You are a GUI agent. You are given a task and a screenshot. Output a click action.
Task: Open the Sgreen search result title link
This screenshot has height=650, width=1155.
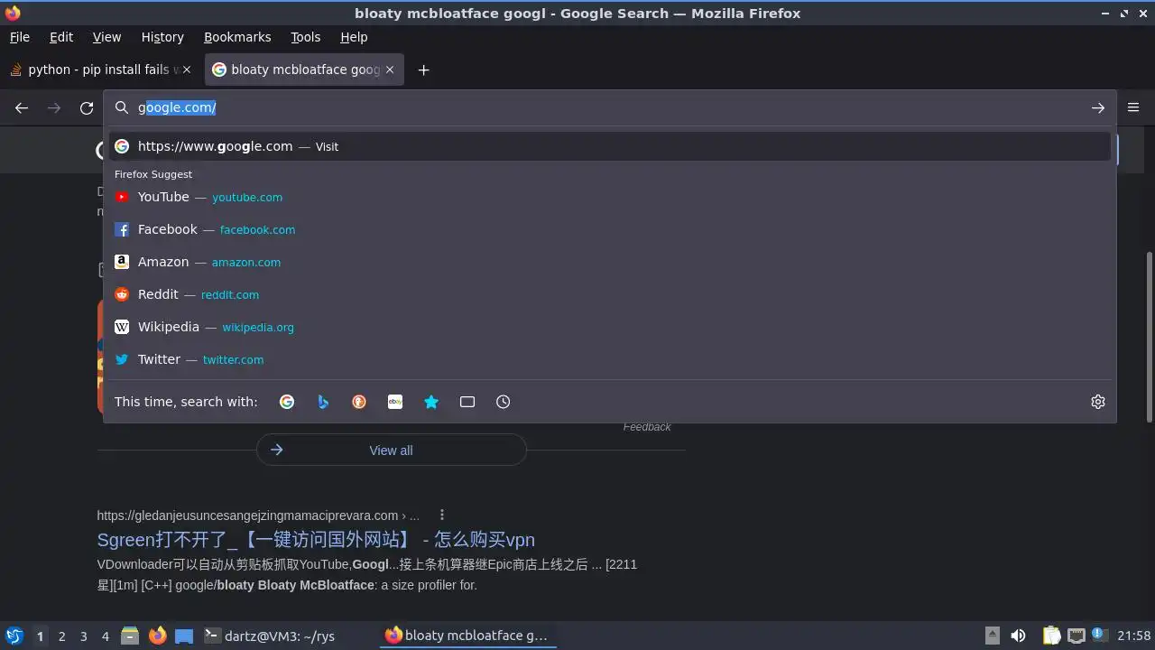point(316,540)
